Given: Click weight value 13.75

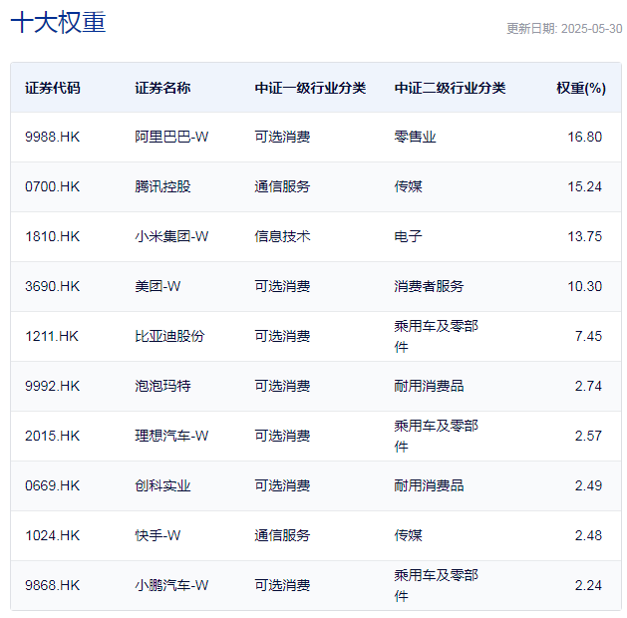Looking at the screenshot, I should [584, 236].
